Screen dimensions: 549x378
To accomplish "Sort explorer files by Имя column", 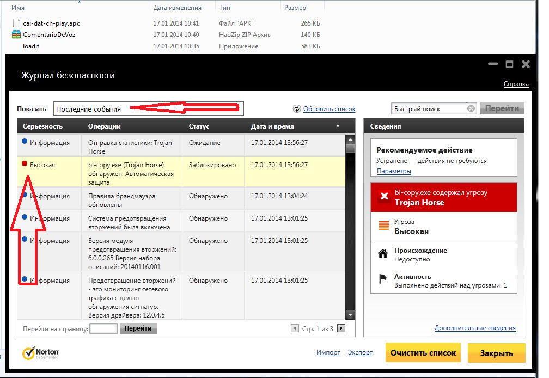I will tap(18, 7).
